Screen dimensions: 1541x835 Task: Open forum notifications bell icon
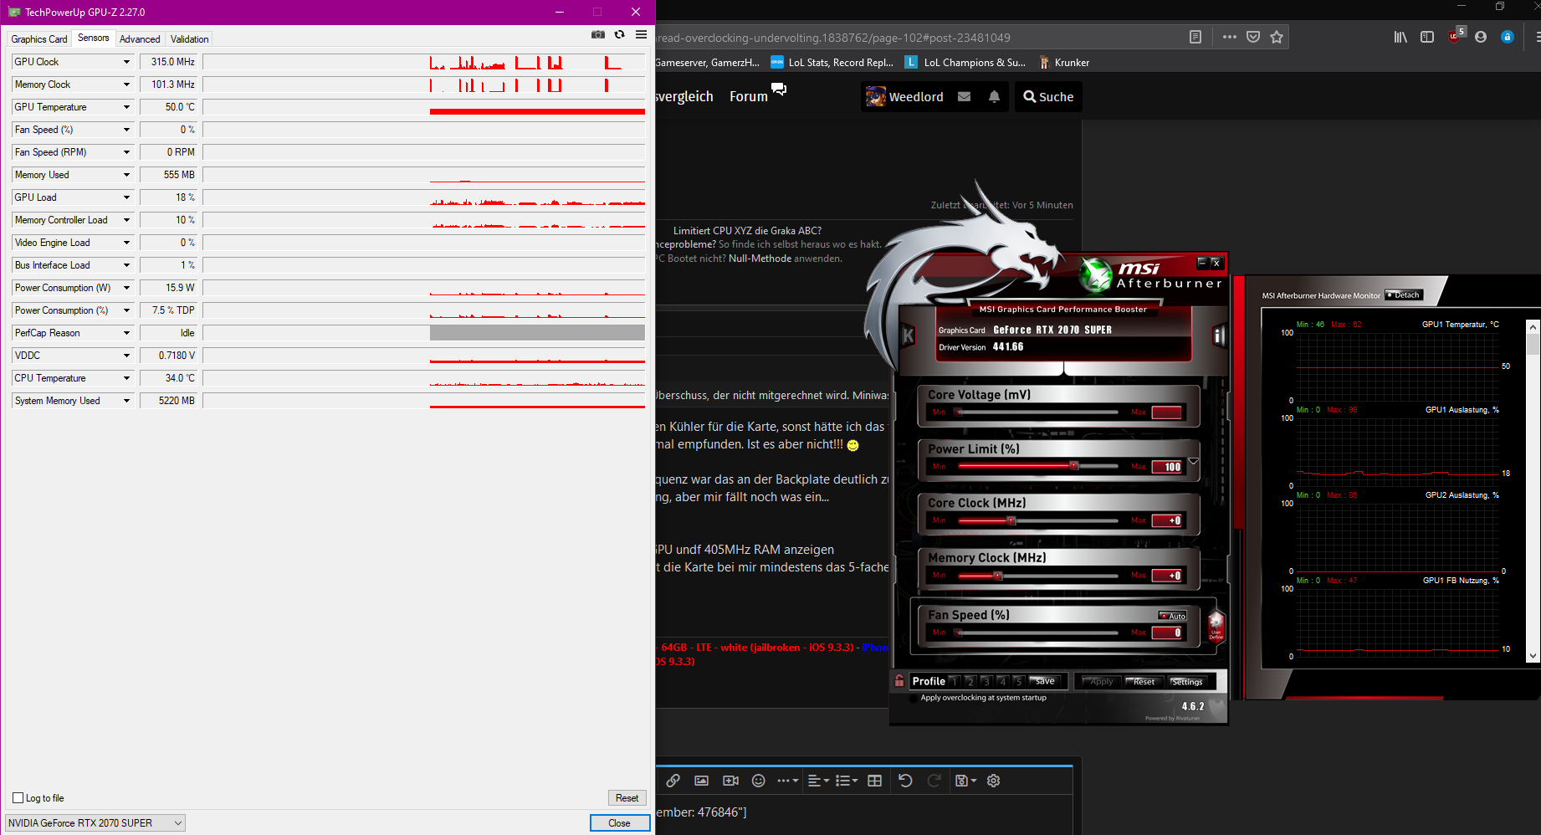tap(994, 96)
